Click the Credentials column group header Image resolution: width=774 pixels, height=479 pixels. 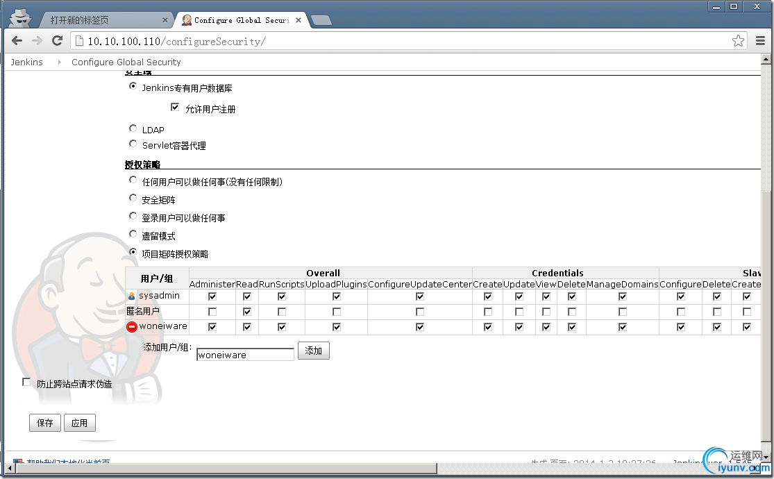557,273
